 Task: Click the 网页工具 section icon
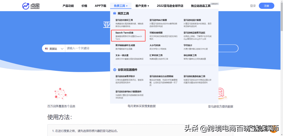click(115, 13)
